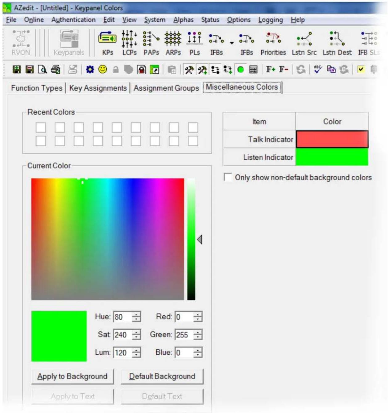Viewport: 388px width, 413px height.
Task: Decrease font size with F- icon
Action: 284,69
